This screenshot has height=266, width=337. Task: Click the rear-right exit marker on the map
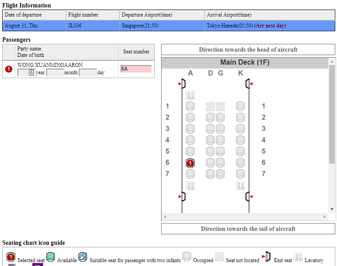pyautogui.click(x=249, y=197)
